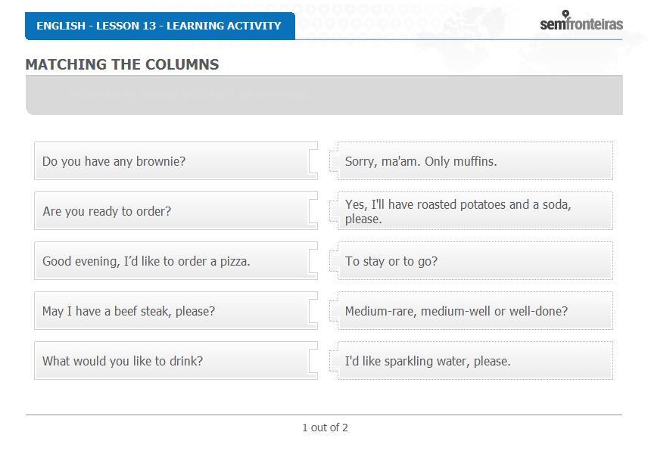The height and width of the screenshot is (454, 651).
Task: Click the connector notch of the drink question
Action: pyautogui.click(x=313, y=361)
